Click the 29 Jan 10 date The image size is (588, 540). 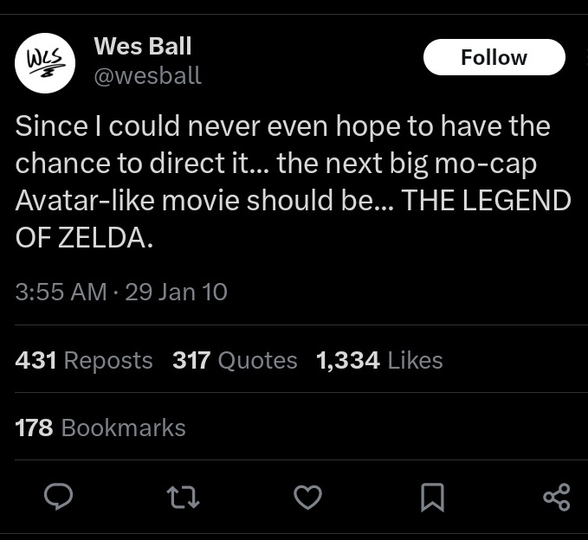click(176, 292)
